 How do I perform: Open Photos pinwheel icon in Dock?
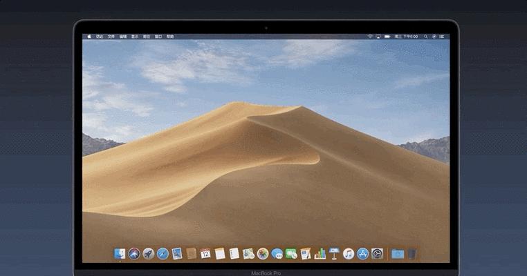click(263, 254)
